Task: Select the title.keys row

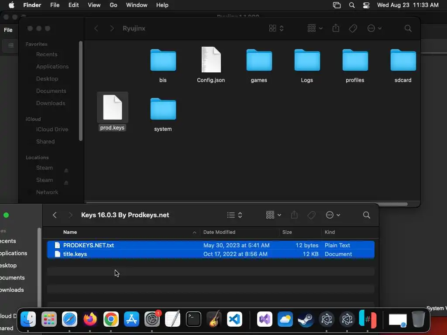Action: pos(211,254)
